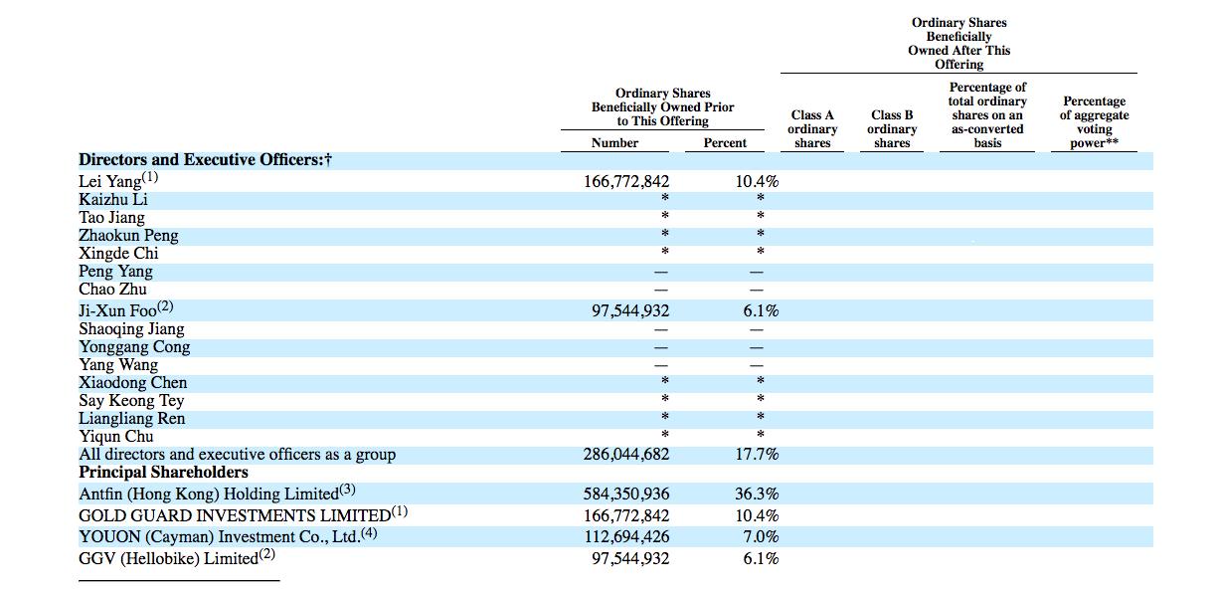The image size is (1219, 594).
Task: Click 97,544,932 in GGV (Hellobike) row
Action: click(630, 558)
